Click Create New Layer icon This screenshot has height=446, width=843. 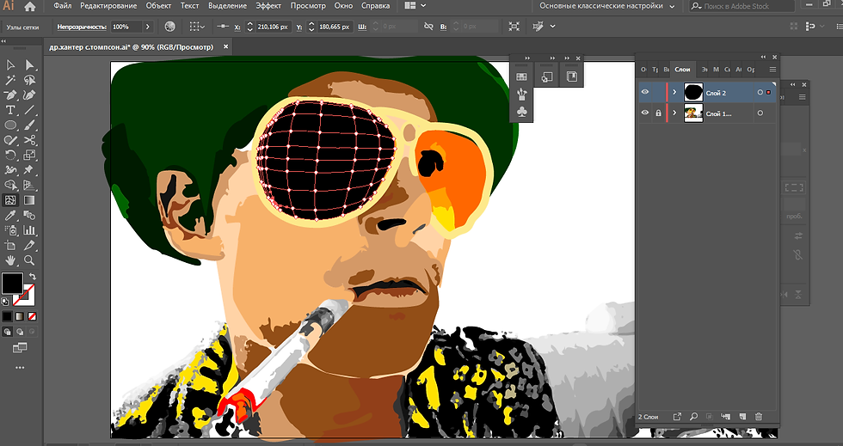tap(742, 417)
